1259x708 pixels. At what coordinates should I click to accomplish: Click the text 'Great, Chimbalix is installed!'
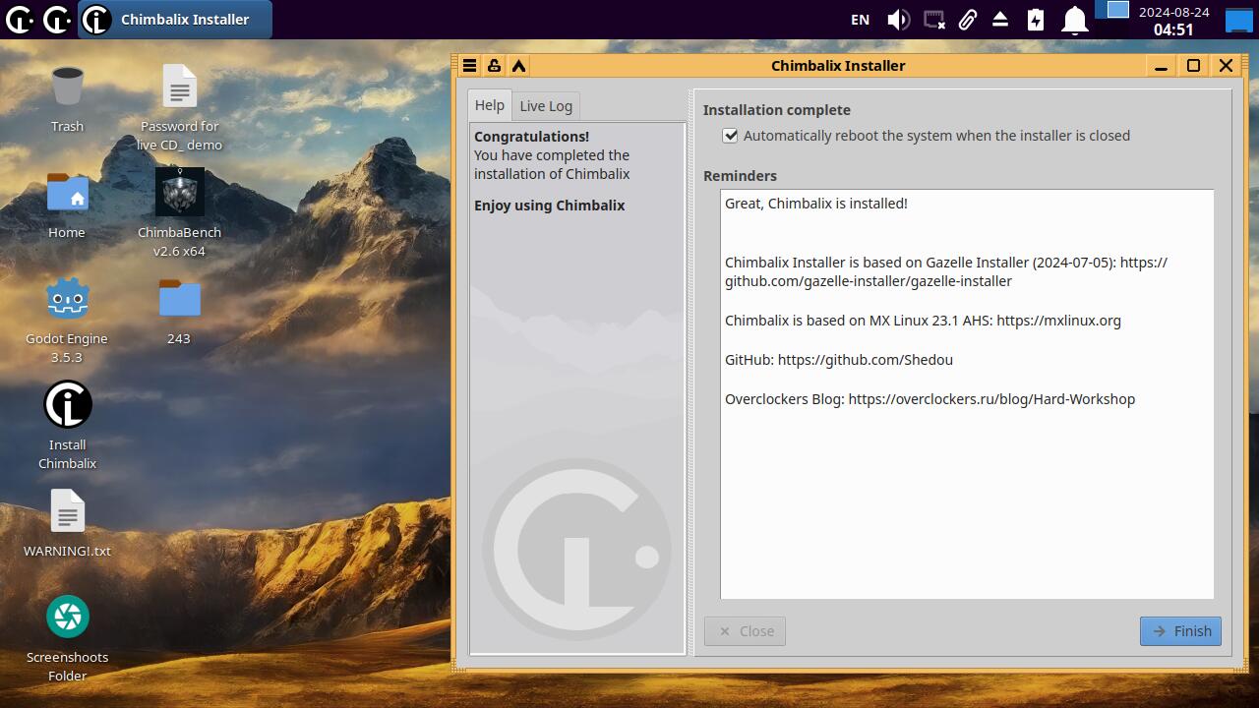click(x=816, y=204)
